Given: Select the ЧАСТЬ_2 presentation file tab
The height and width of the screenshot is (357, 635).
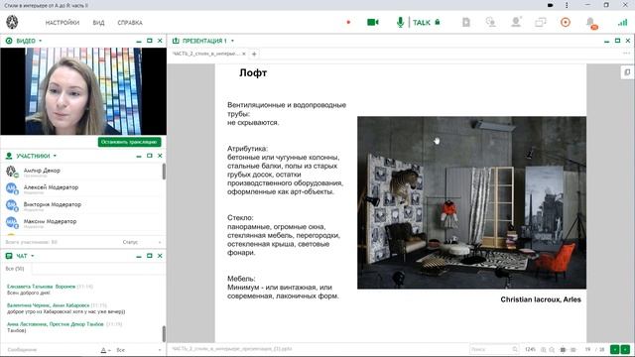Looking at the screenshot, I should click(x=206, y=54).
